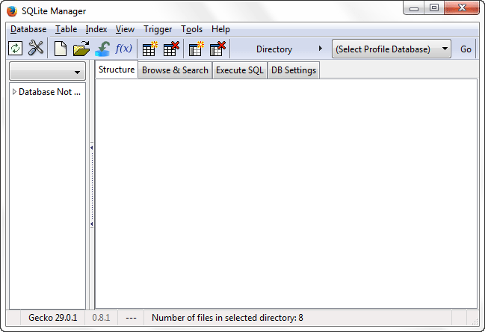Open the View menu
Image resolution: width=485 pixels, height=332 pixels.
click(x=125, y=29)
